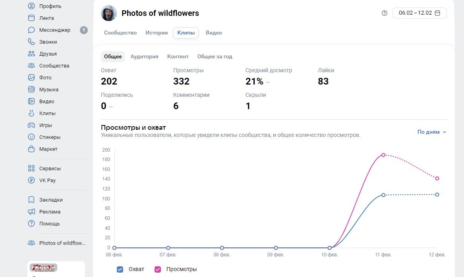
Task: Open the 06.02 – 12.02 date range picker
Action: [x=420, y=13]
